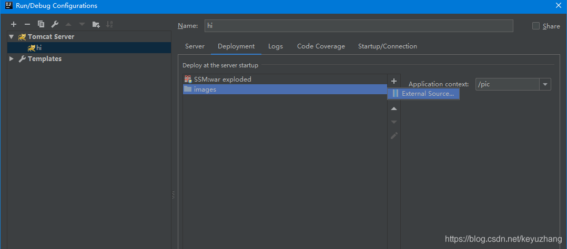
Task: Click the folder icon beside images
Action: [188, 89]
